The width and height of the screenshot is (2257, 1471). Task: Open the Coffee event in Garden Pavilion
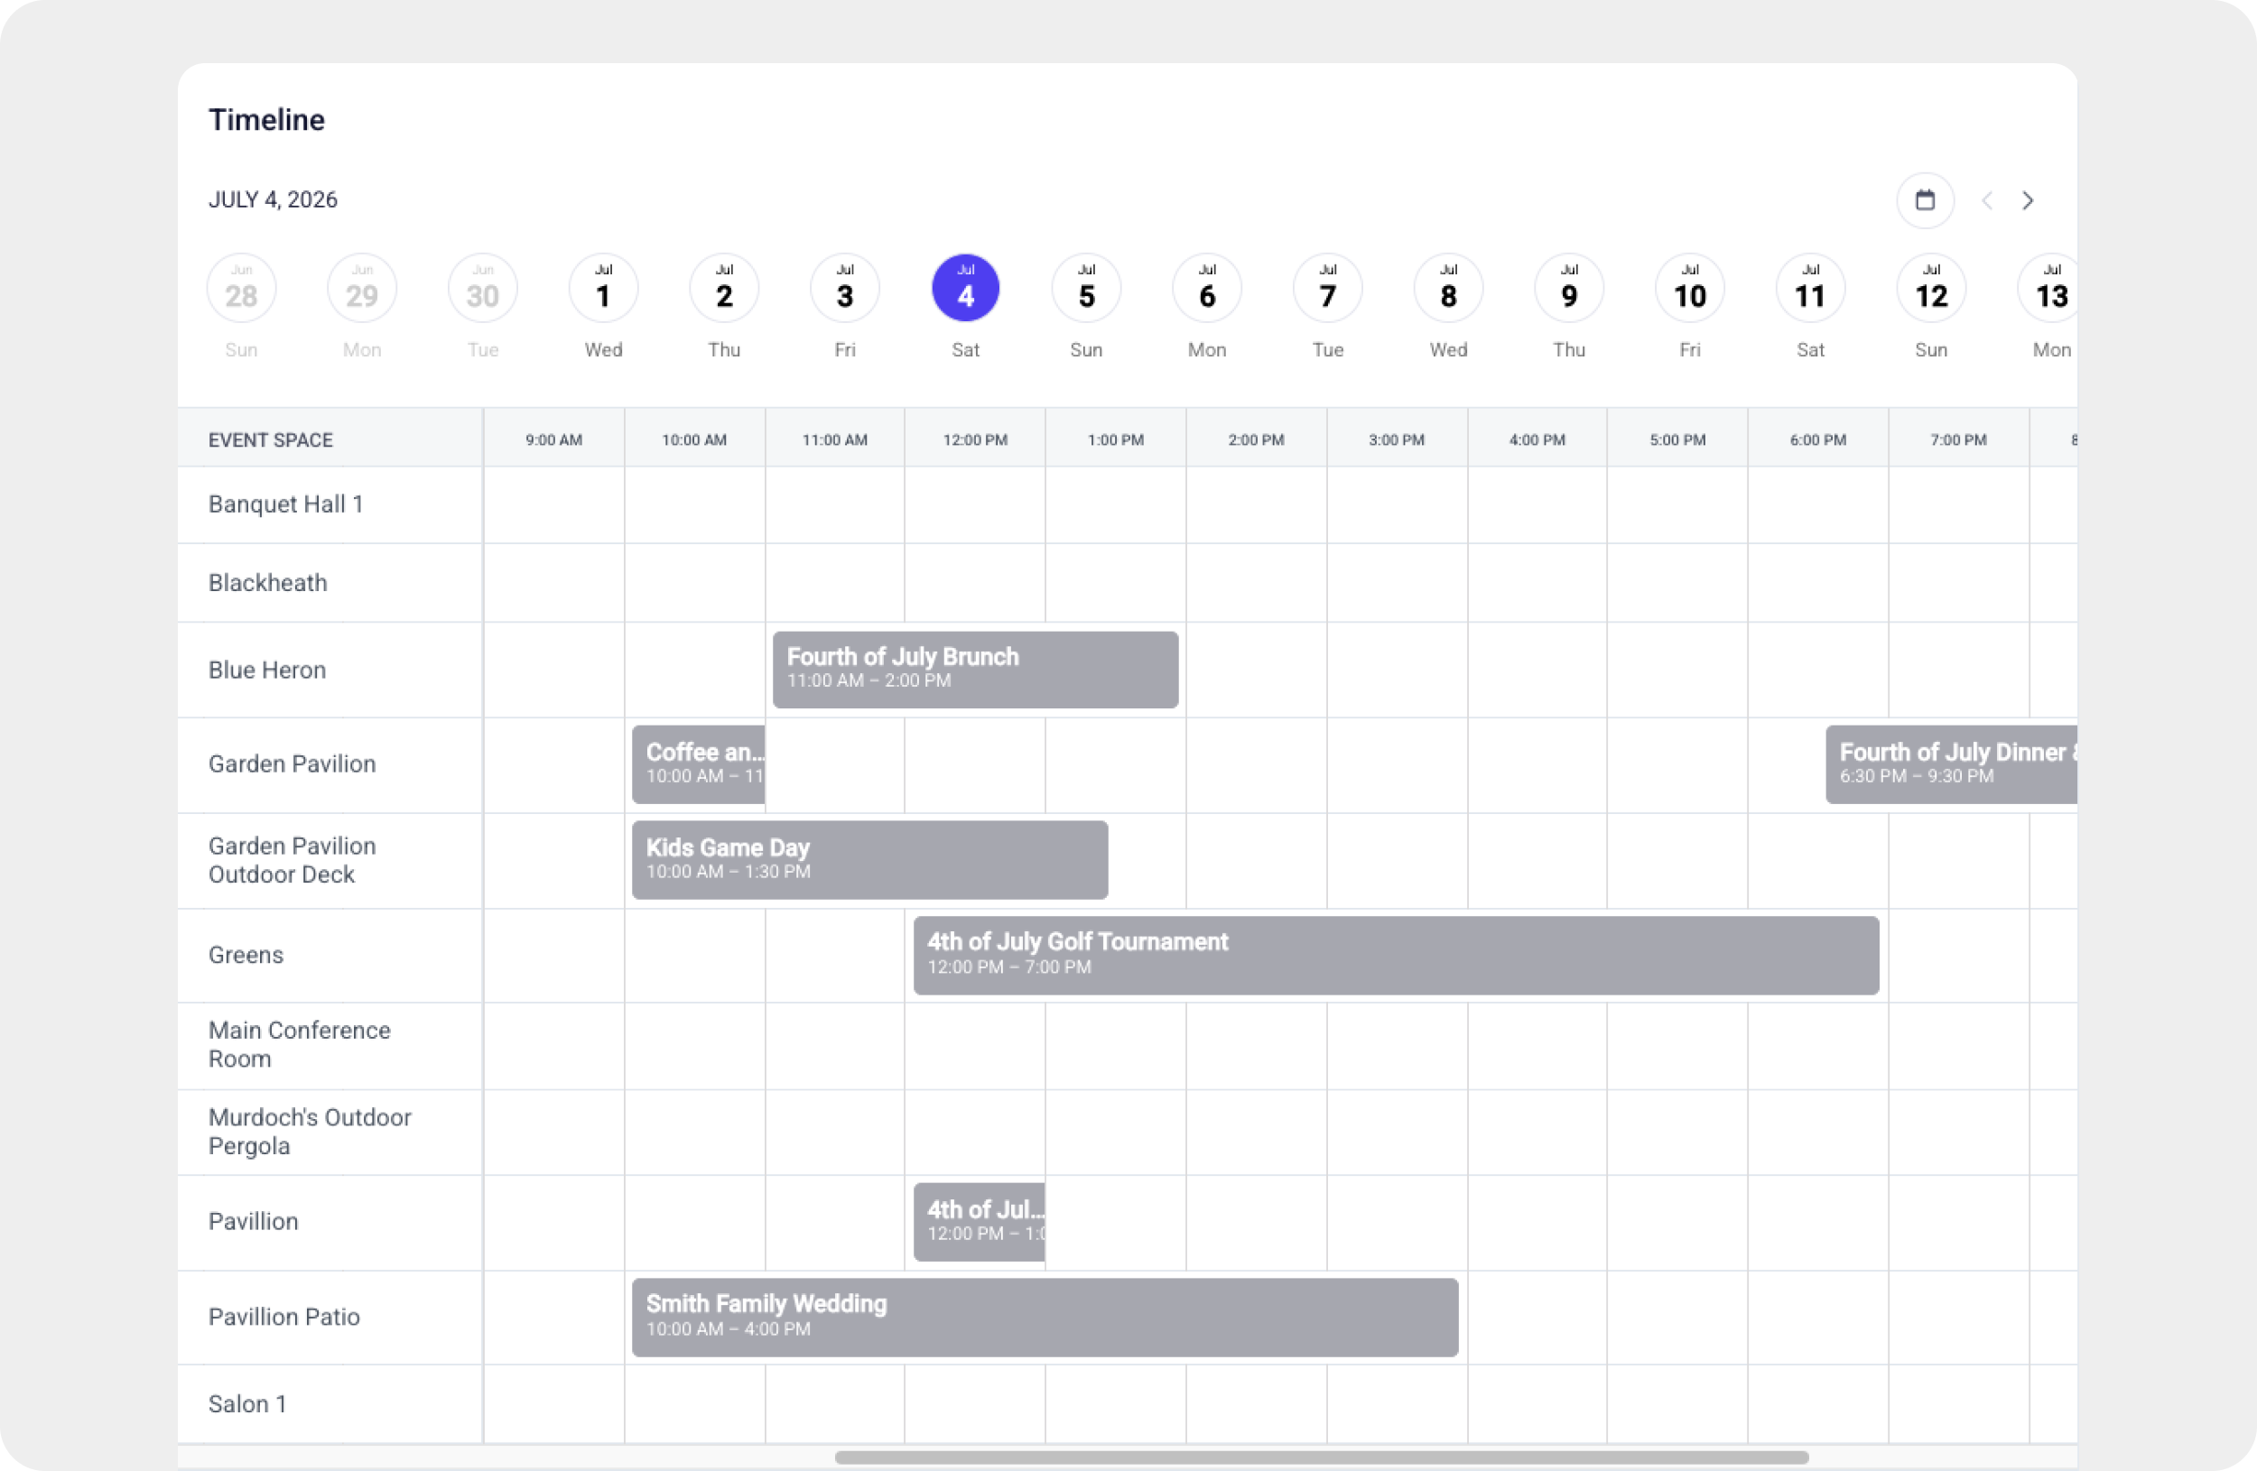[x=698, y=764]
